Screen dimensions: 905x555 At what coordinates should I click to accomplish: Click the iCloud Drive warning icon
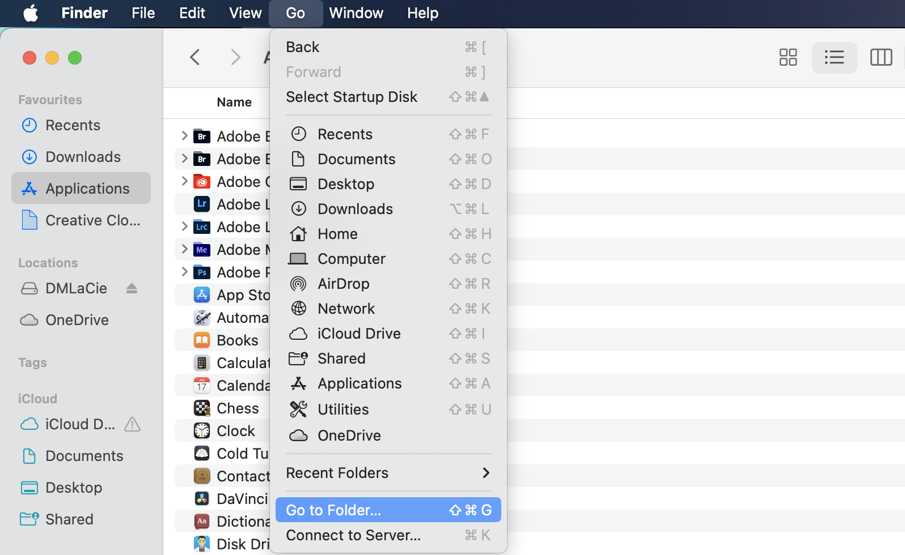tap(132, 424)
